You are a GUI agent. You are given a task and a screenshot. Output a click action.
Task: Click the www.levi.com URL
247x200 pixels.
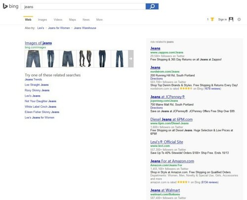click(x=160, y=146)
